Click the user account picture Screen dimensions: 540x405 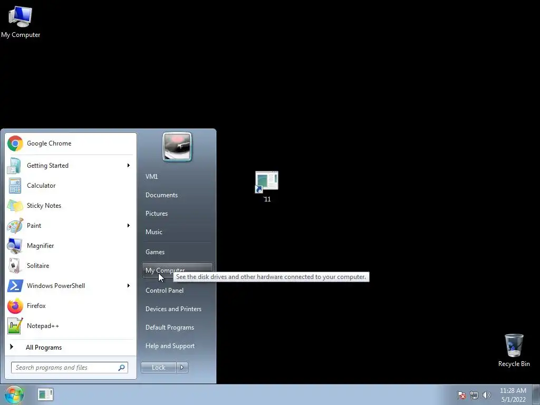177,147
